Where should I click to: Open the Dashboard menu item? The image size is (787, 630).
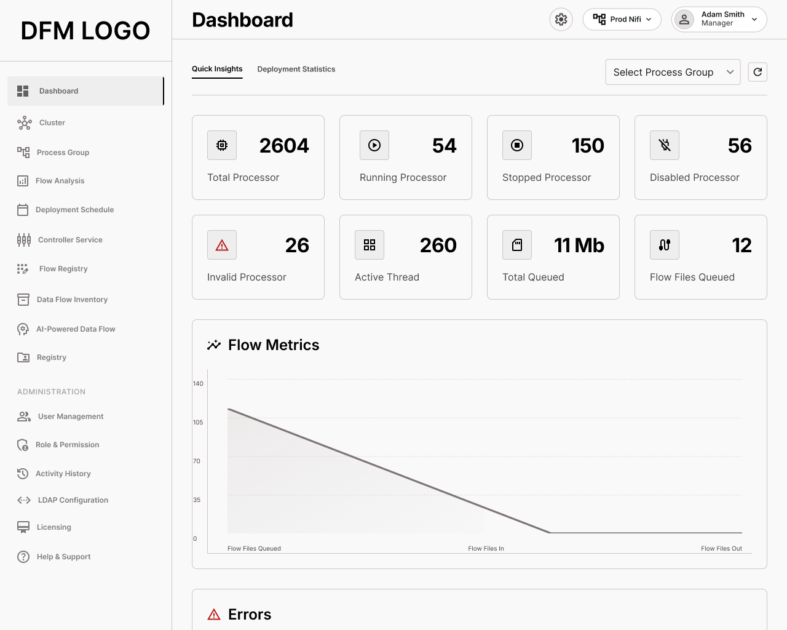click(86, 91)
